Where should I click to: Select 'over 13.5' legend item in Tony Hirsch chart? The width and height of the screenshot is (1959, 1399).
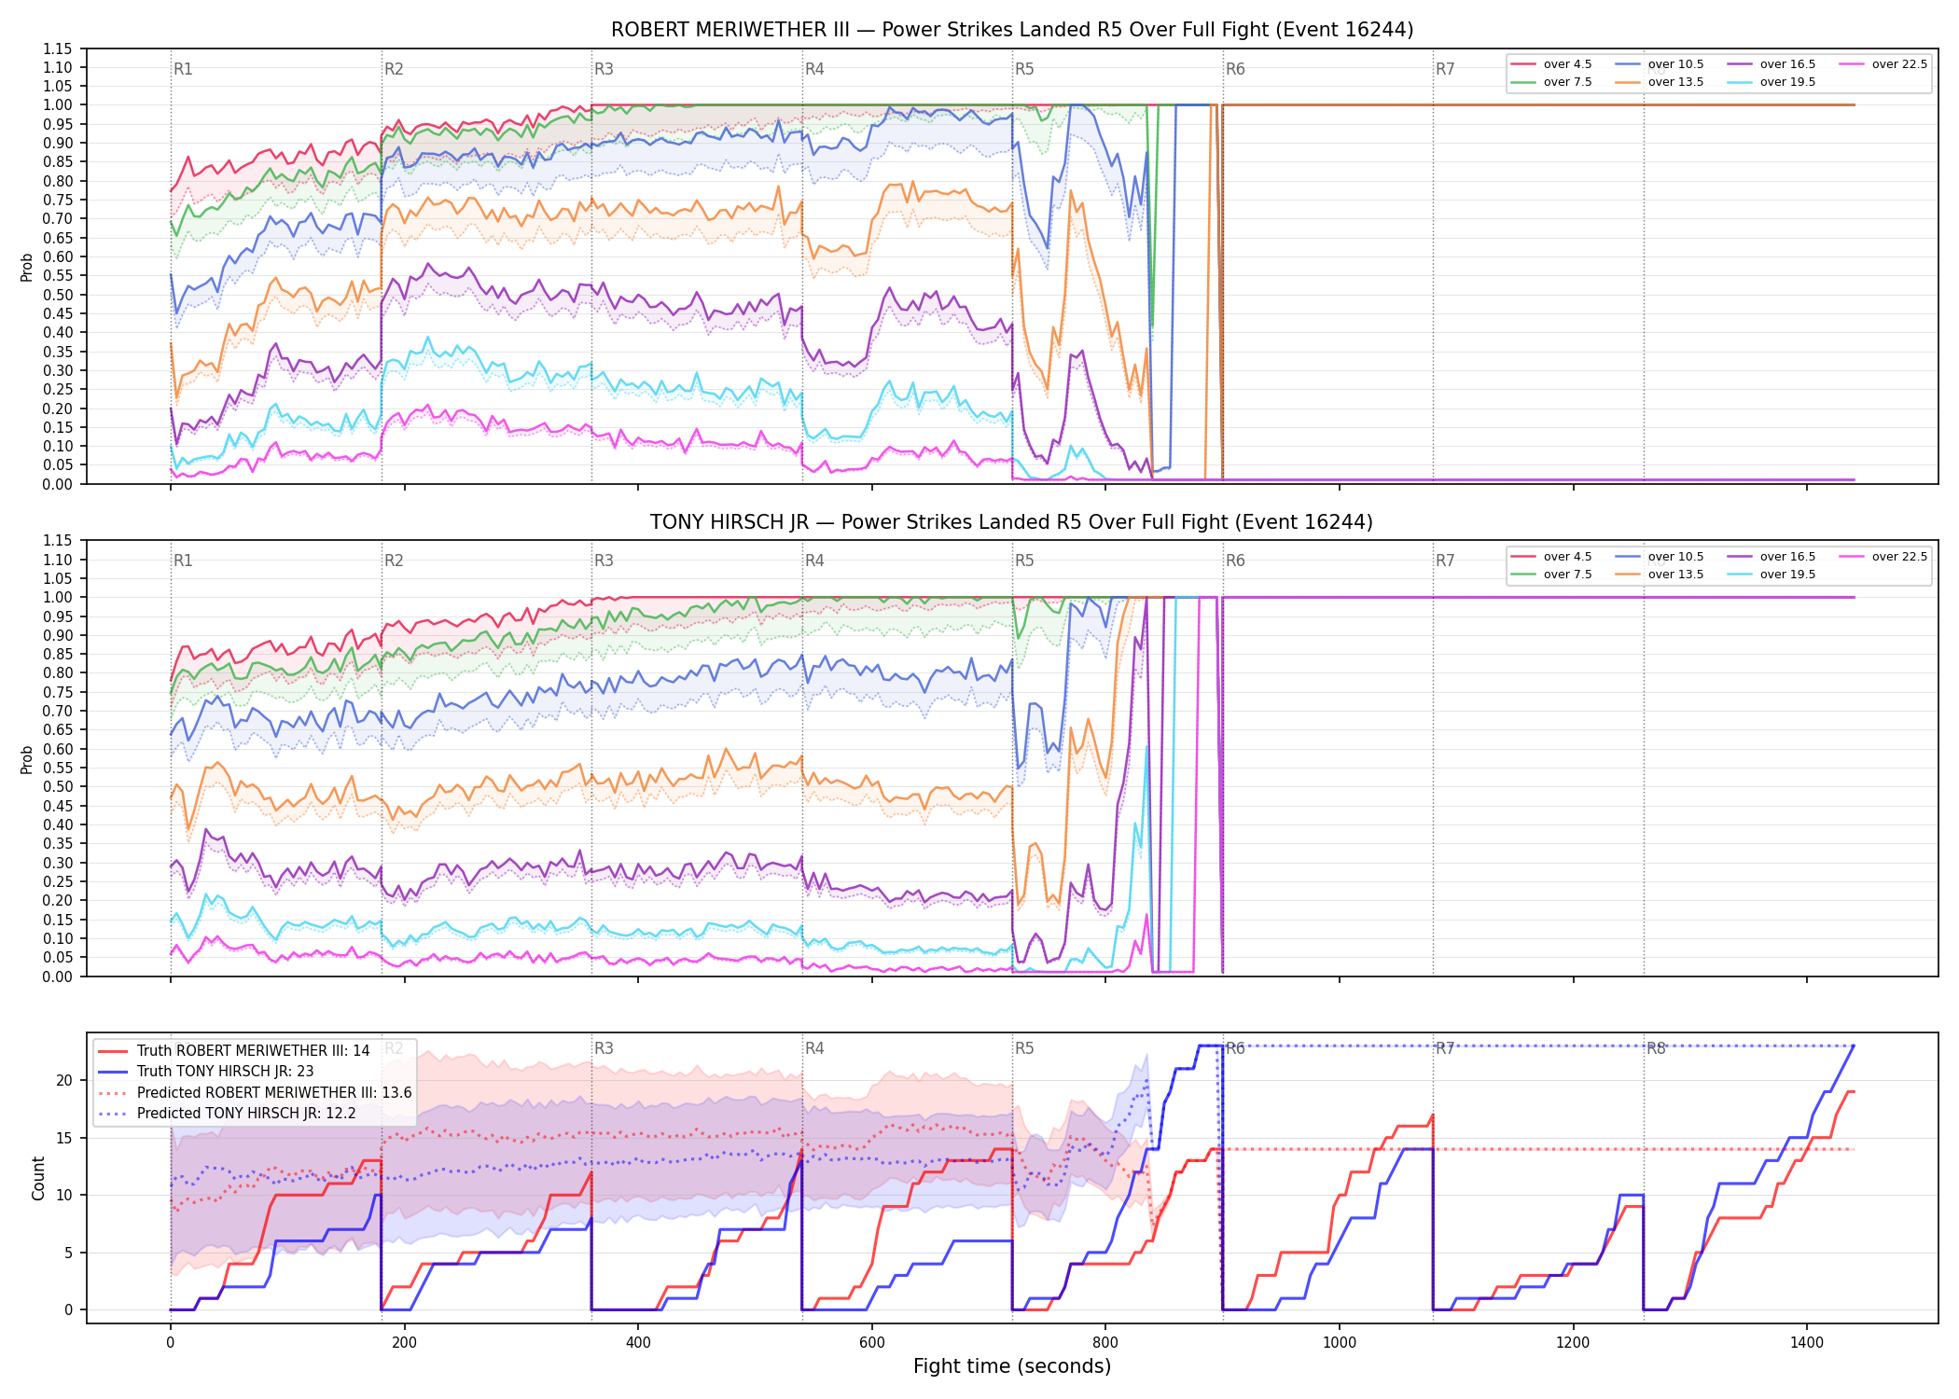pos(1660,575)
